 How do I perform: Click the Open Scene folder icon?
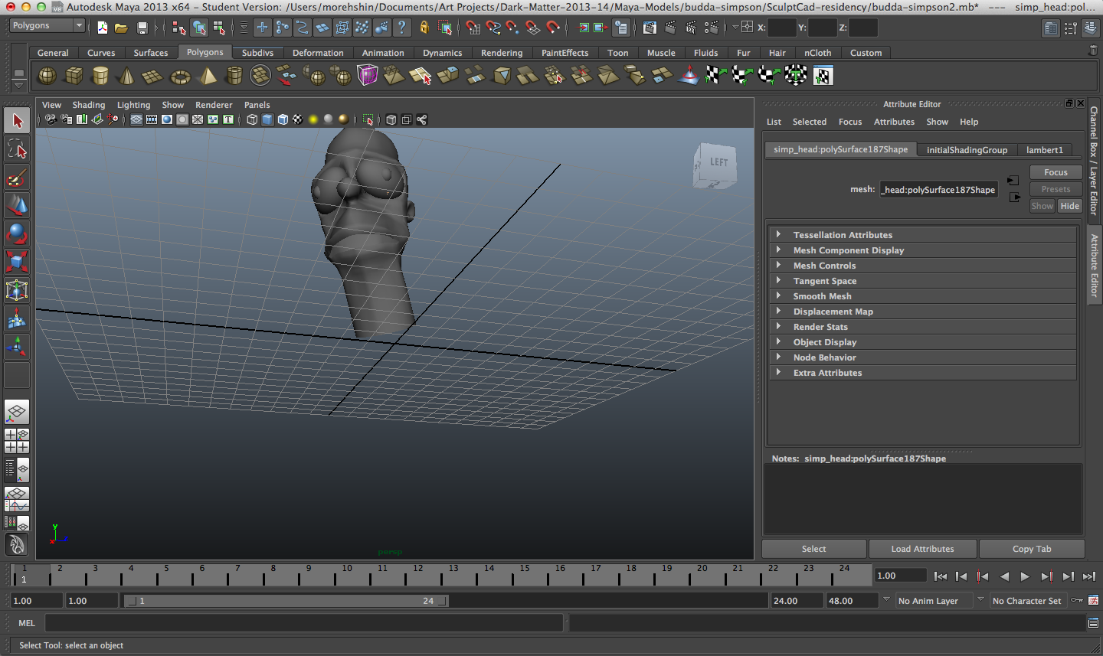(x=121, y=28)
